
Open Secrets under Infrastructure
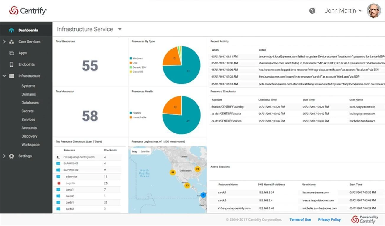27,111
